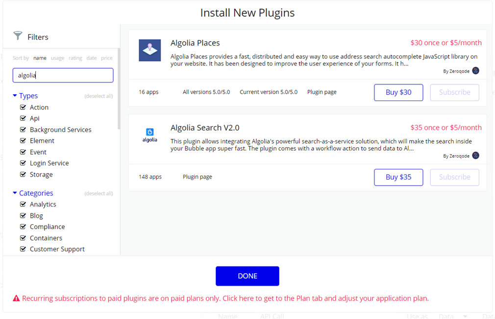Screen dimensions: 495x319
Task: Click the Filters funnel icon
Action: tap(18, 36)
